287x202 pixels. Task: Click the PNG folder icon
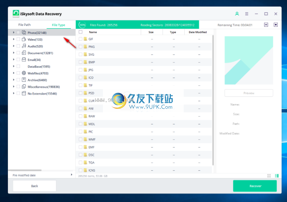point(85,47)
